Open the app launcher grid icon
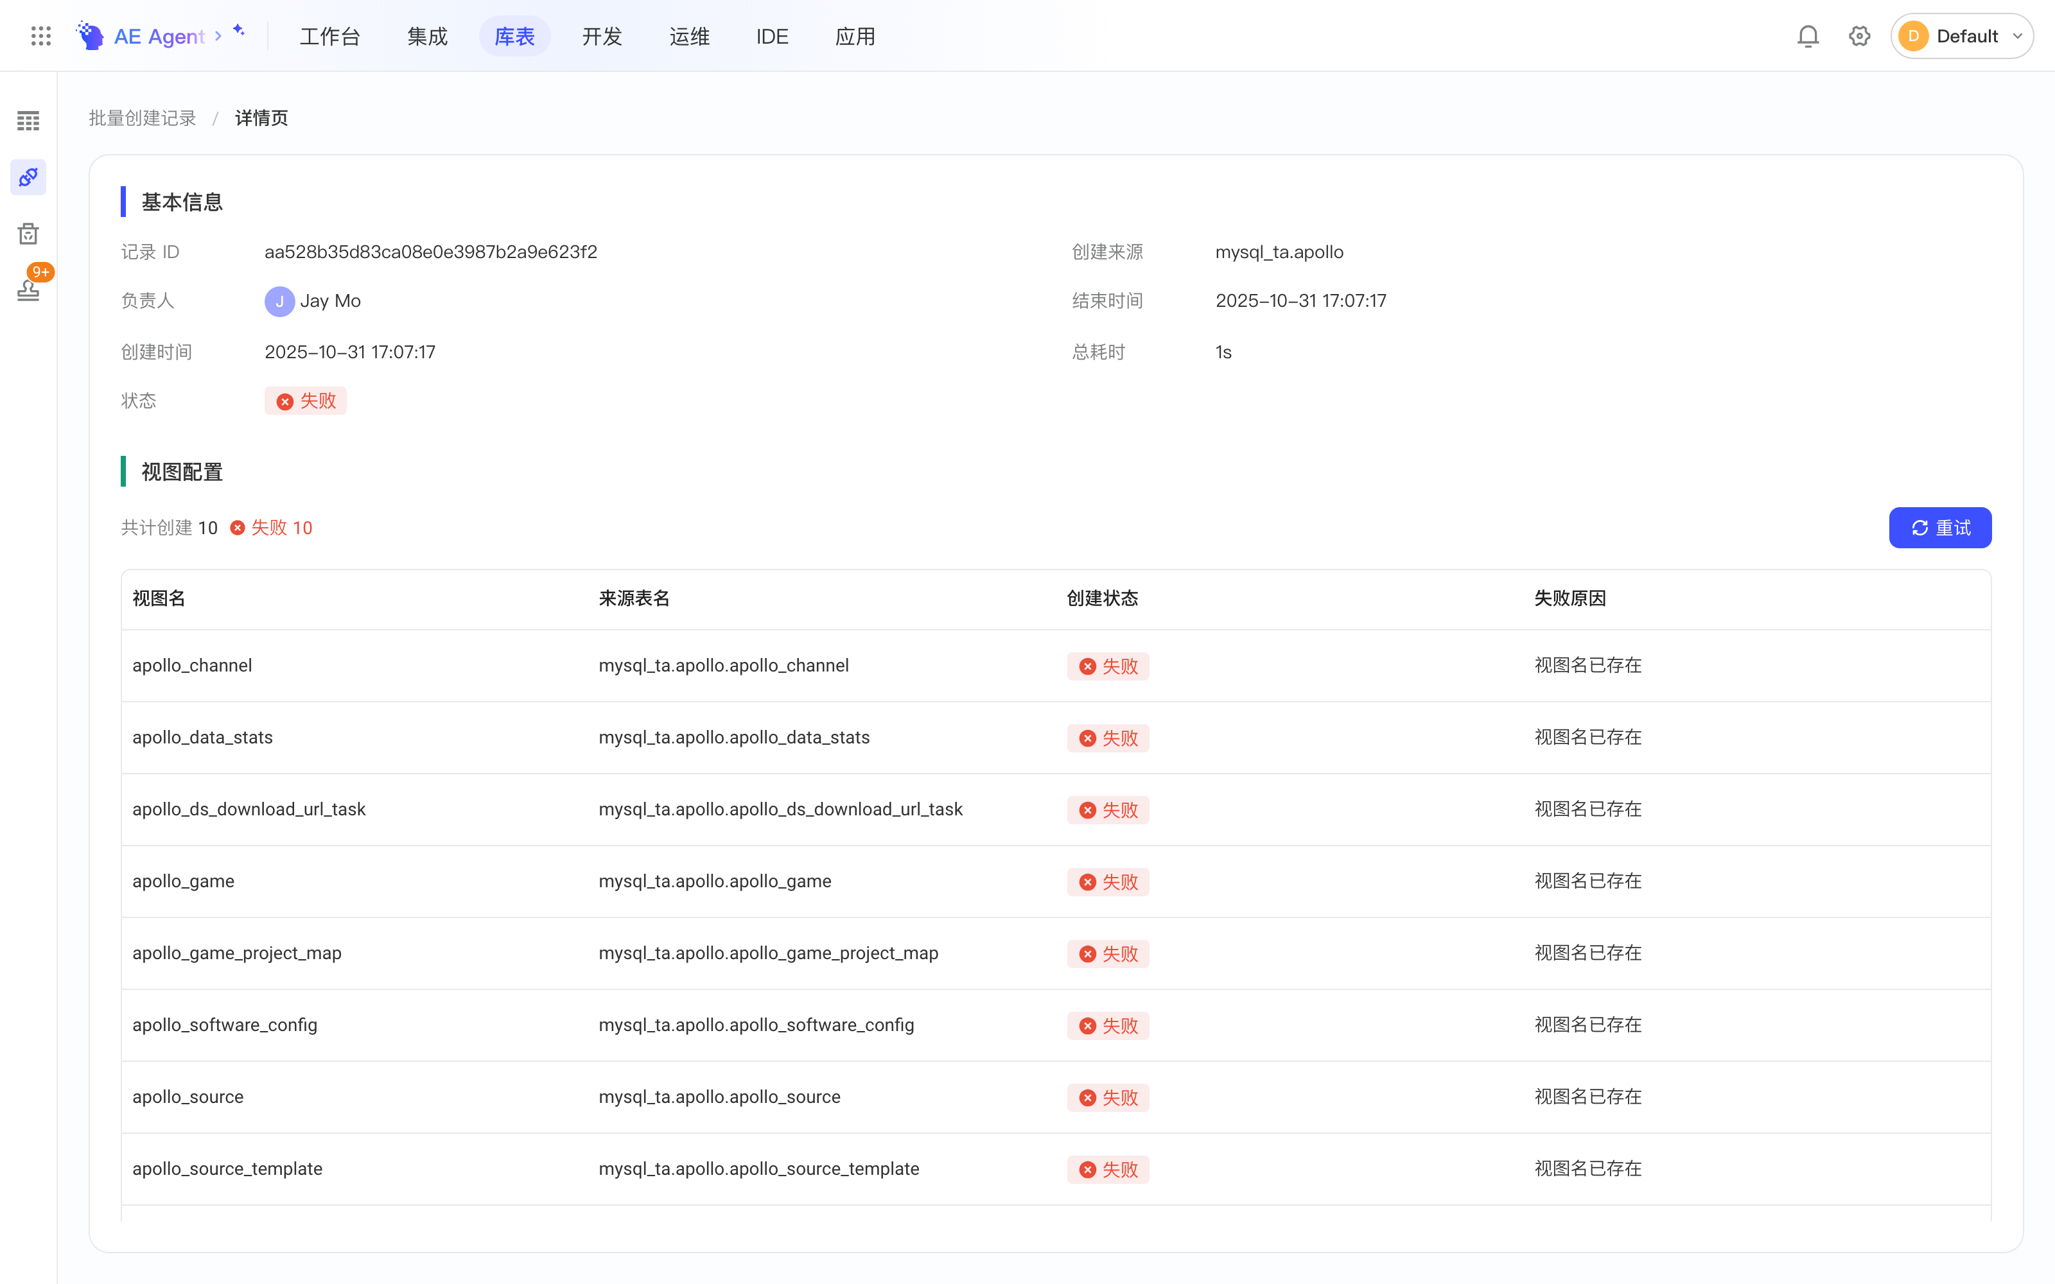The height and width of the screenshot is (1284, 2055). [40, 36]
